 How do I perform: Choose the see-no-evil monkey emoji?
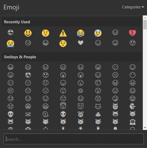[x=132, y=122]
